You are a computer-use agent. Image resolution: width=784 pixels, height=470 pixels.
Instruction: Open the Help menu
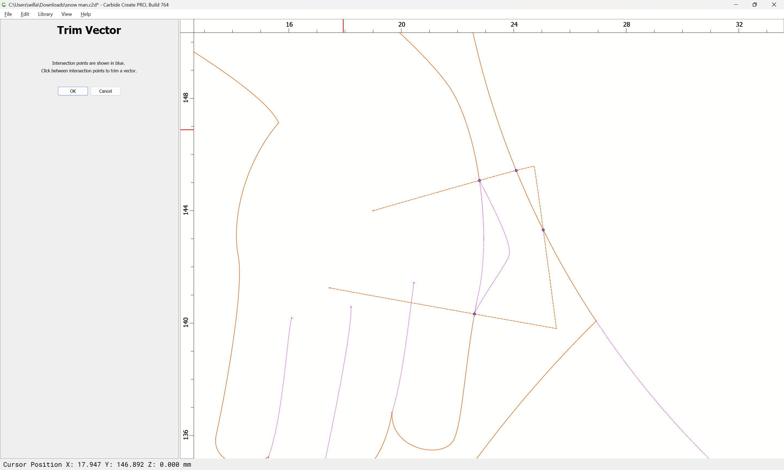[x=85, y=14]
